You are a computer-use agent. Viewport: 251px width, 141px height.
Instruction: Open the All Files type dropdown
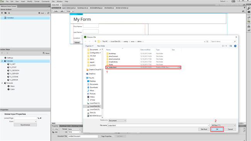[x=224, y=125]
